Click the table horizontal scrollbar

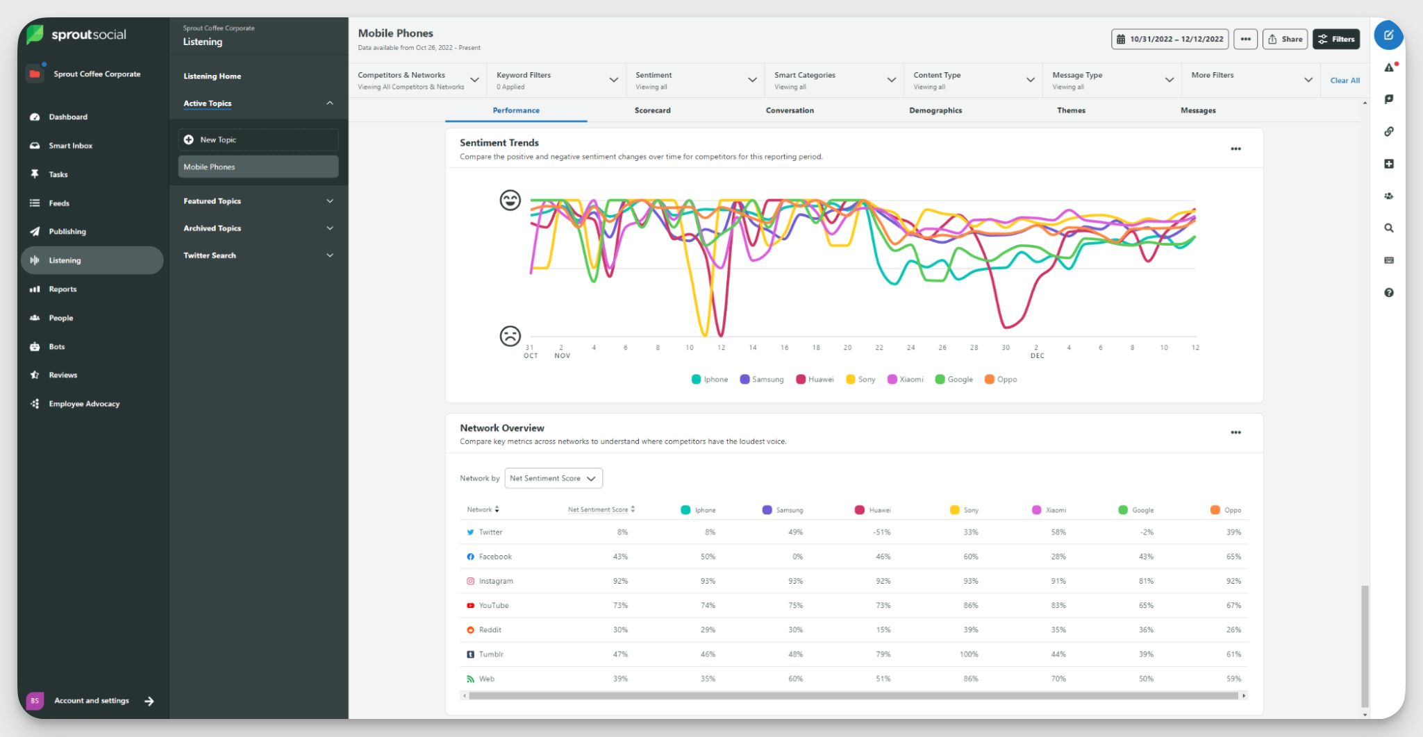pyautogui.click(x=854, y=695)
